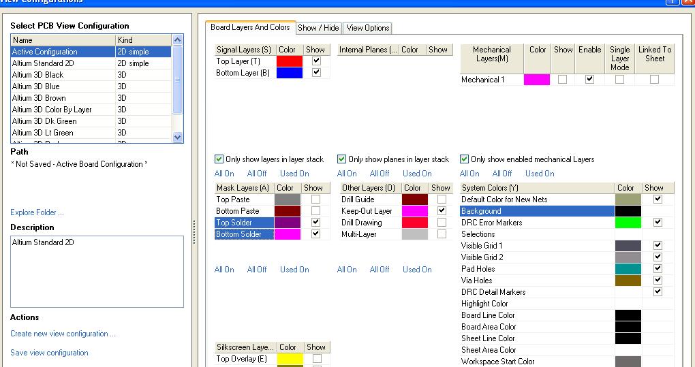Switch to the Show / Hide tab
This screenshot has width=695, height=367.
coord(318,28)
